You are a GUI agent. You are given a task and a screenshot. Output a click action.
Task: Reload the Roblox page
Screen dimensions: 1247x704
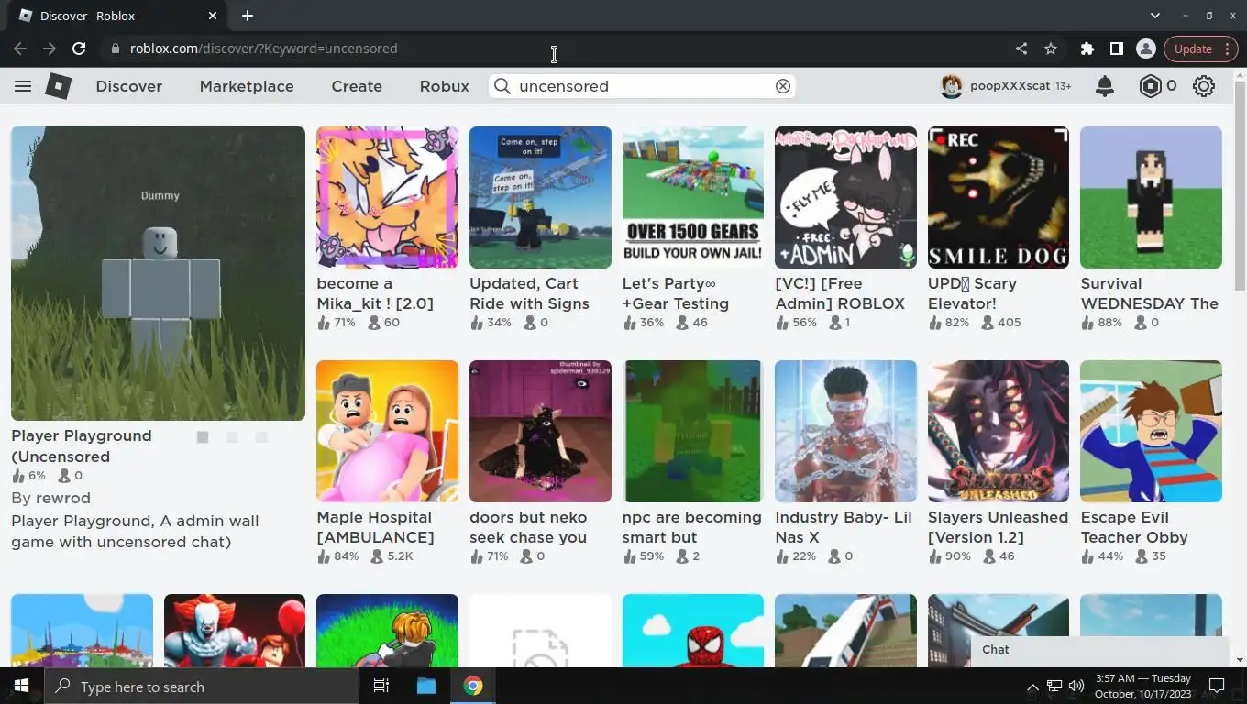pyautogui.click(x=79, y=49)
